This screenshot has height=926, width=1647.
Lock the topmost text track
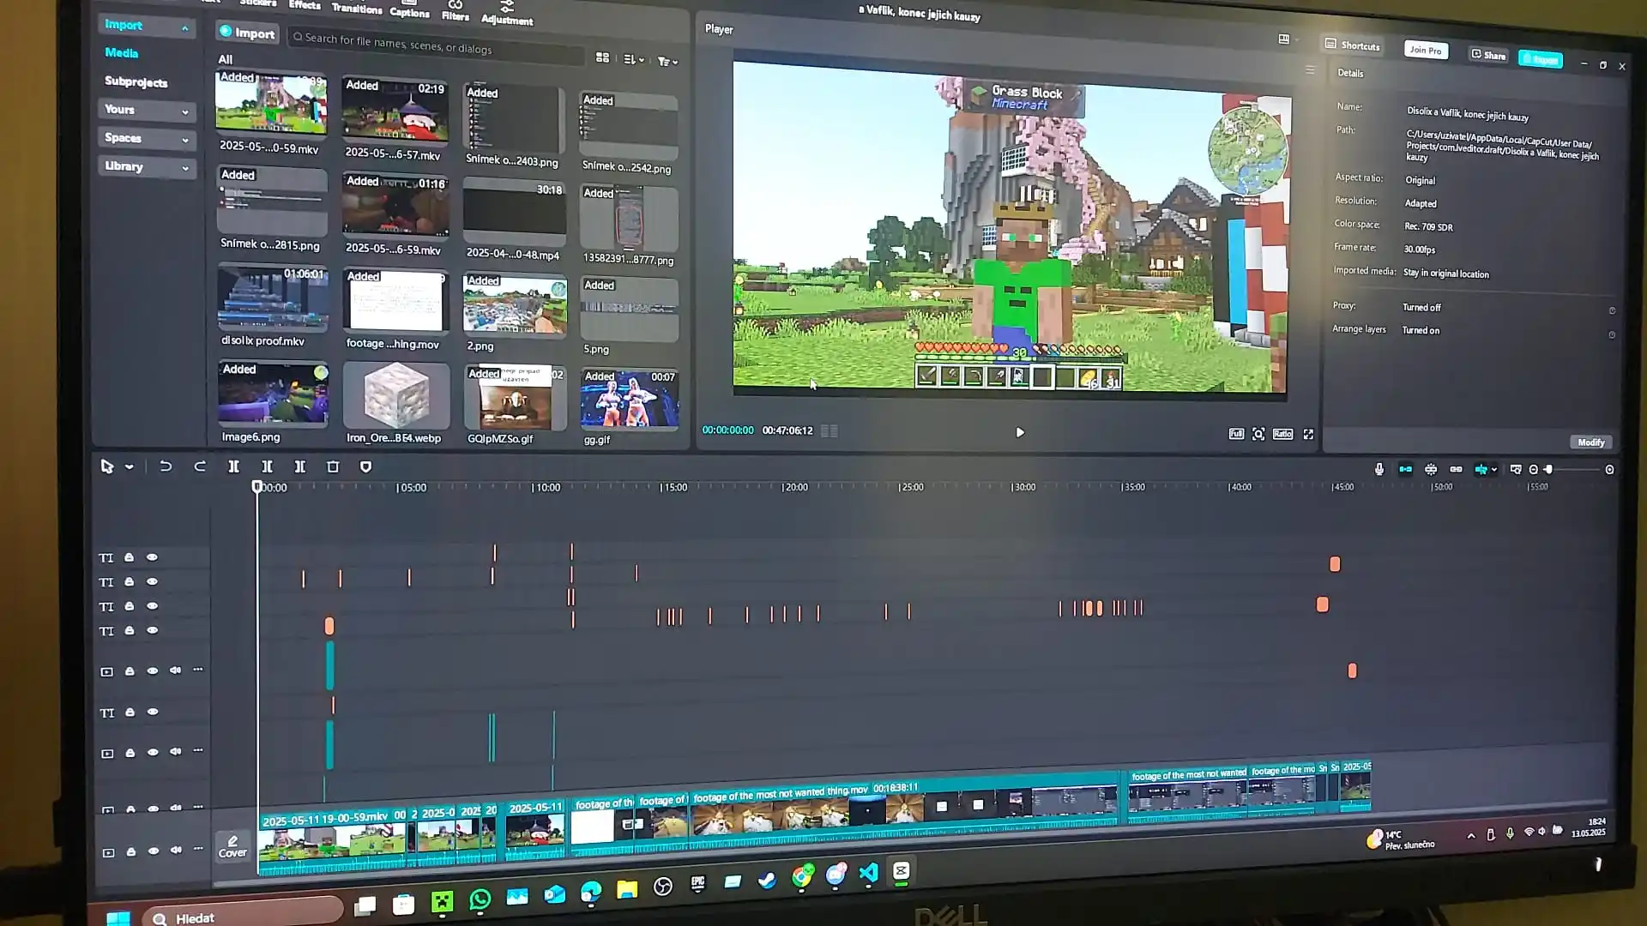(x=129, y=557)
